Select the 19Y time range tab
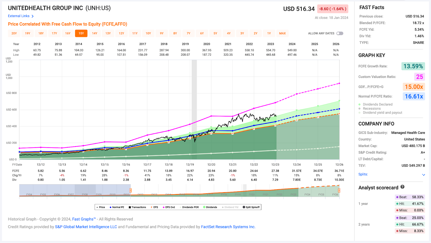The image size is (431, 243). (27, 33)
